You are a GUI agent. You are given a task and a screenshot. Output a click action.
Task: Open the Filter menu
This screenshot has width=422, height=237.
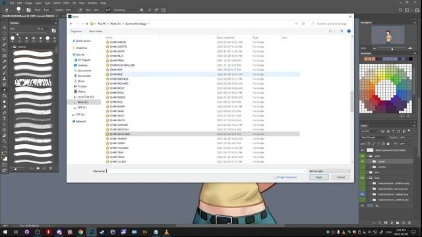[66, 3]
